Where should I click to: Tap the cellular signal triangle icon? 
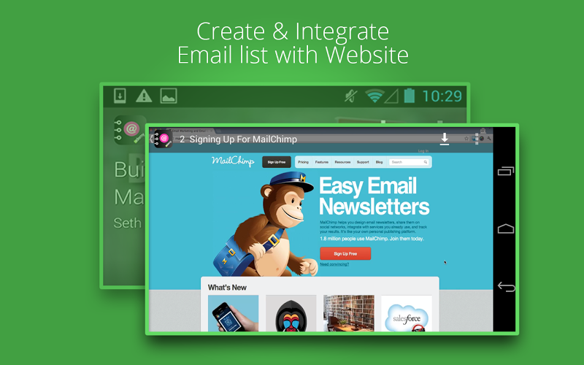coord(391,96)
